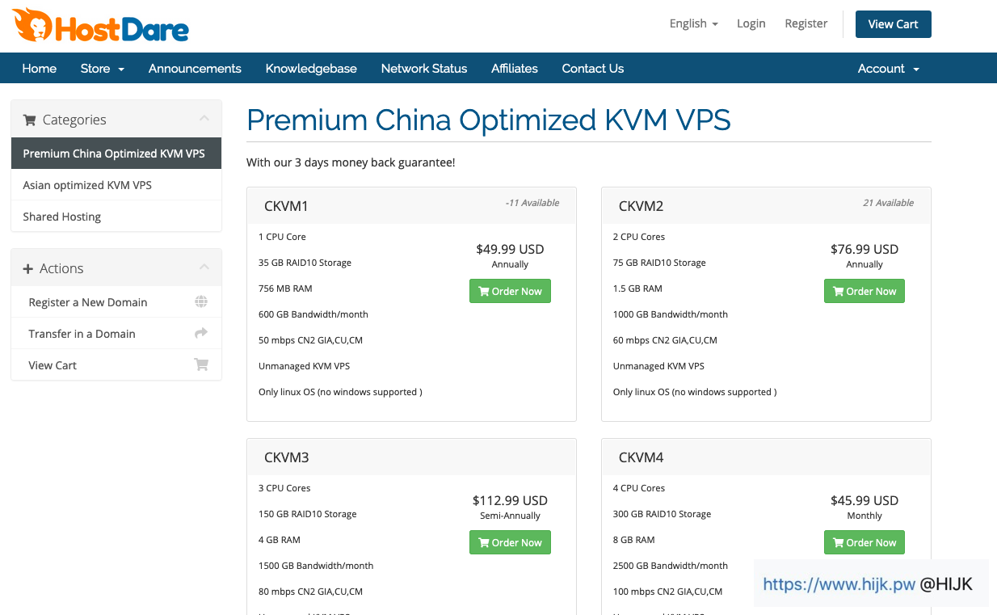The image size is (997, 615).
Task: Open the Shared Hosting category
Action: tap(62, 217)
